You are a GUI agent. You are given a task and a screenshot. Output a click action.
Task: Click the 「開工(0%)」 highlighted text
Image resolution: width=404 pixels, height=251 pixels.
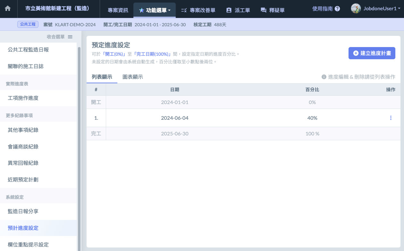pos(114,54)
